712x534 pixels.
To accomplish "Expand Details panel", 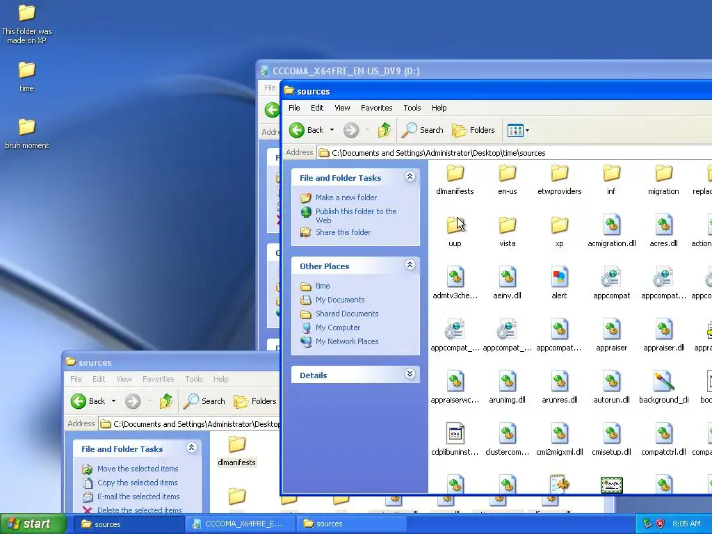I will tap(410, 373).
